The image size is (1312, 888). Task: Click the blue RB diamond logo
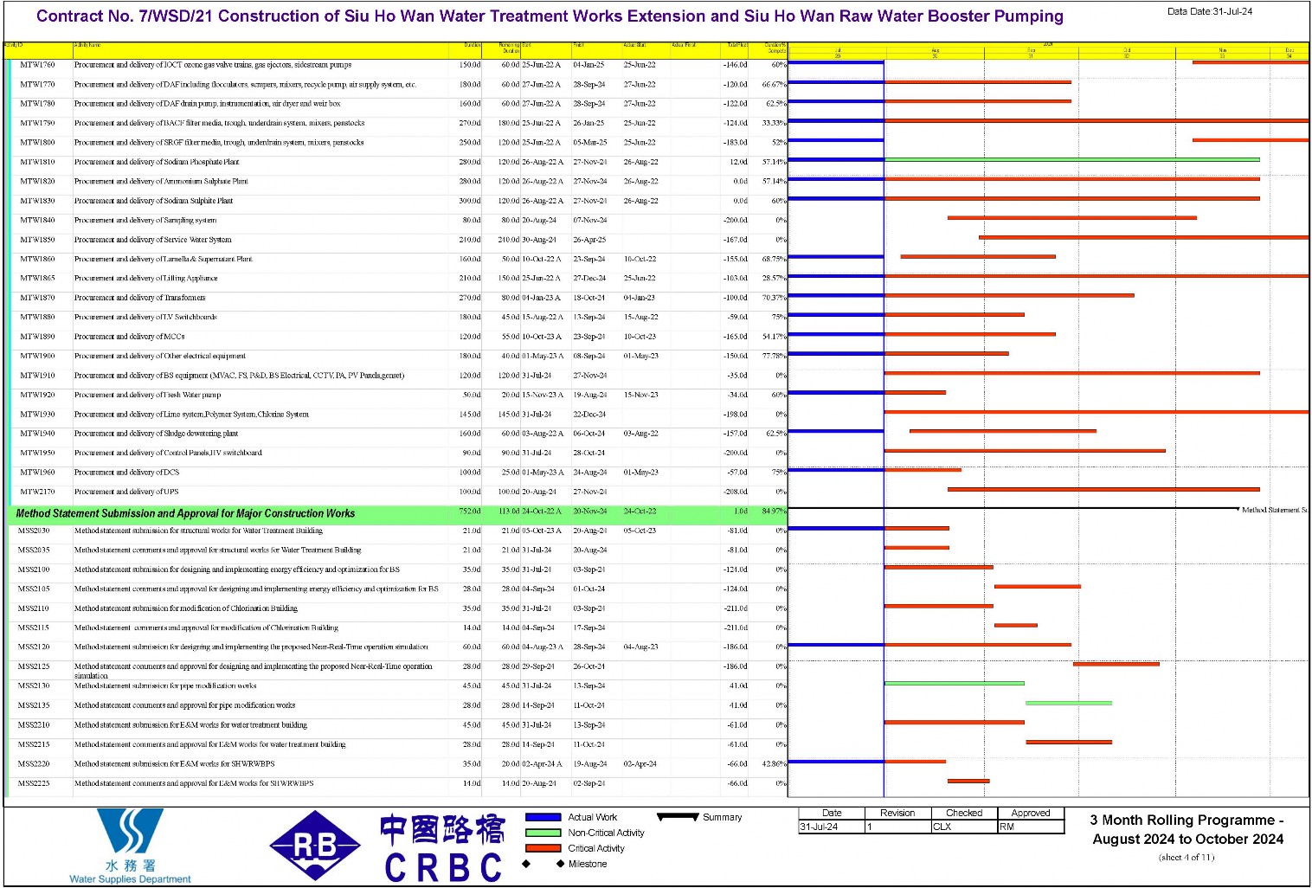315,846
